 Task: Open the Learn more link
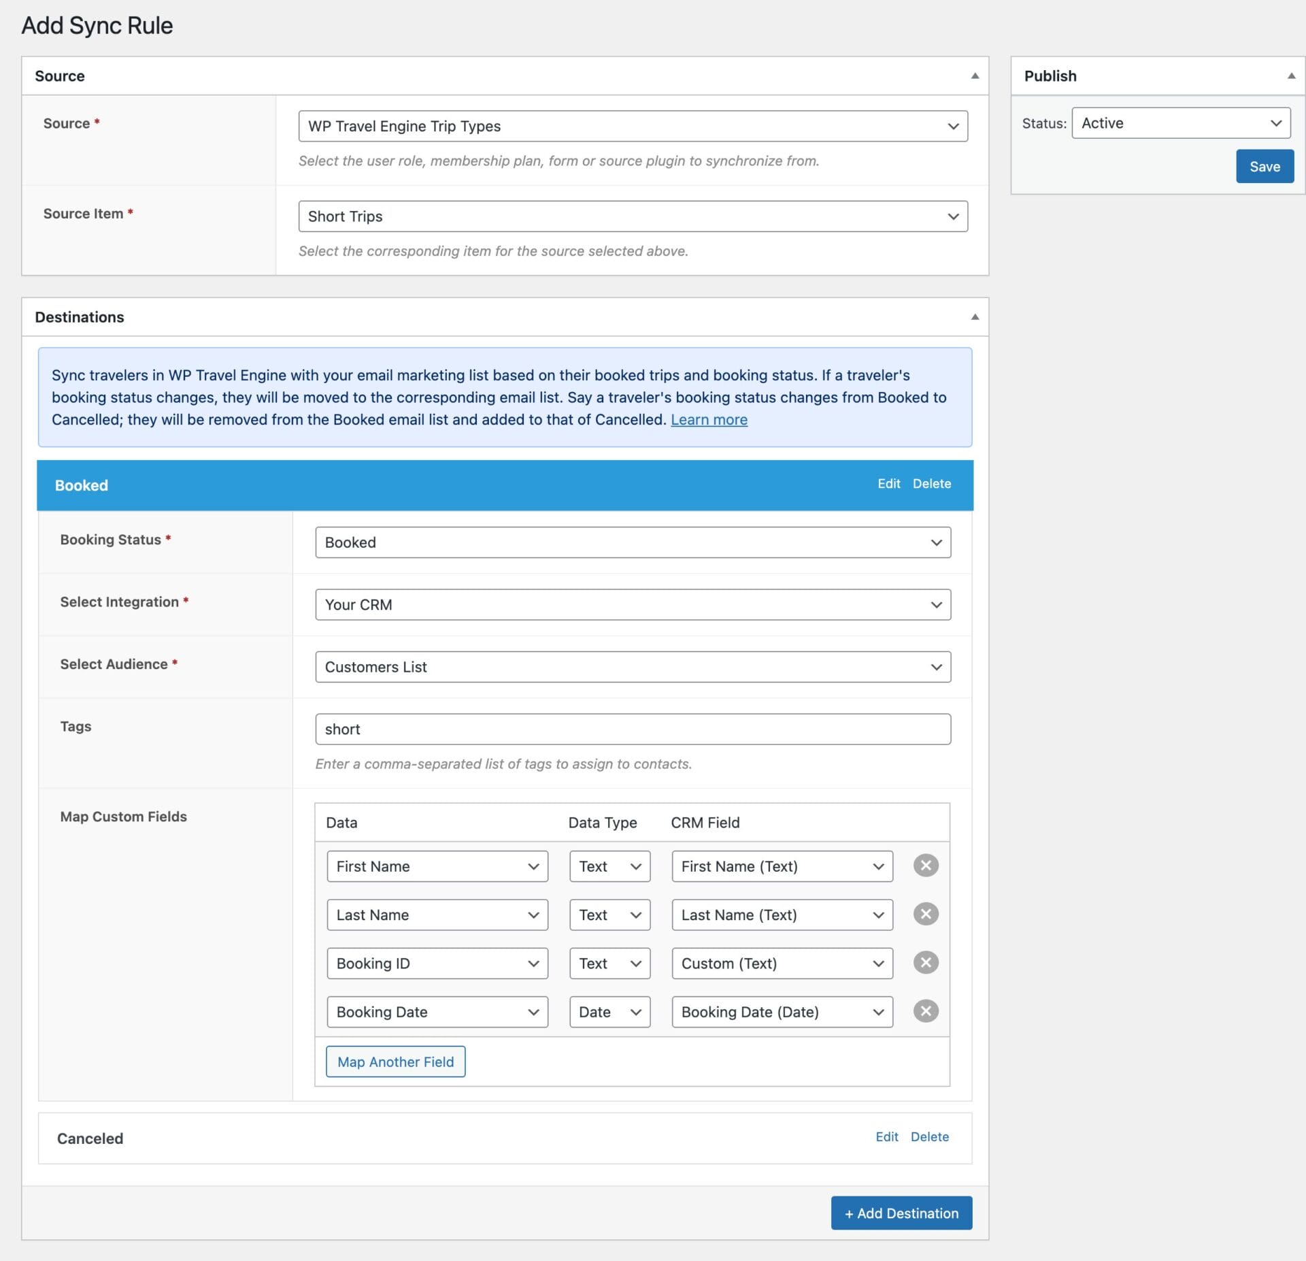coord(709,420)
